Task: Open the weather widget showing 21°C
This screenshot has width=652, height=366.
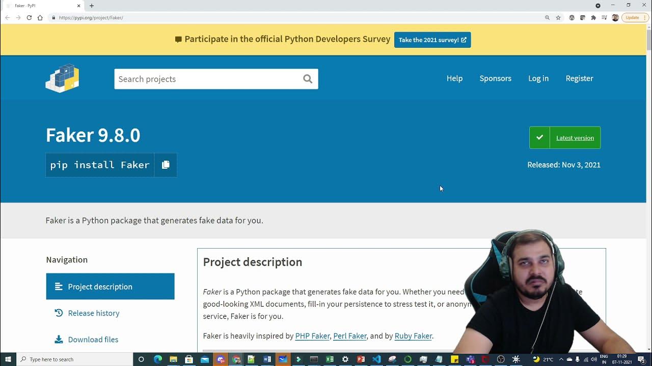Action: pyautogui.click(x=543, y=359)
